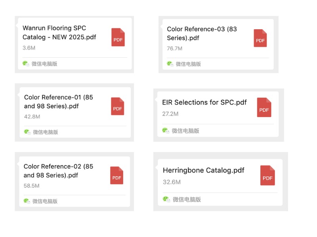Click 微信电脑版 label under Color Reference-01
The height and width of the screenshot is (237, 317).
tap(46, 132)
